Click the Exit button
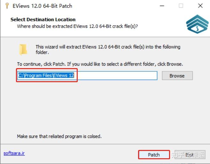 coord(190,154)
